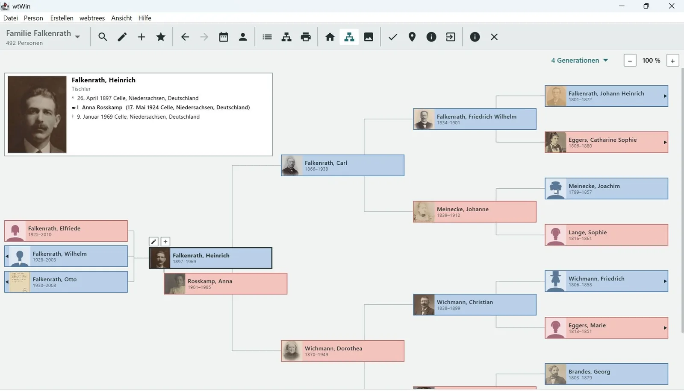Viewport: 684px width, 391px height.
Task: Open the Erstellen menu
Action: coord(62,18)
